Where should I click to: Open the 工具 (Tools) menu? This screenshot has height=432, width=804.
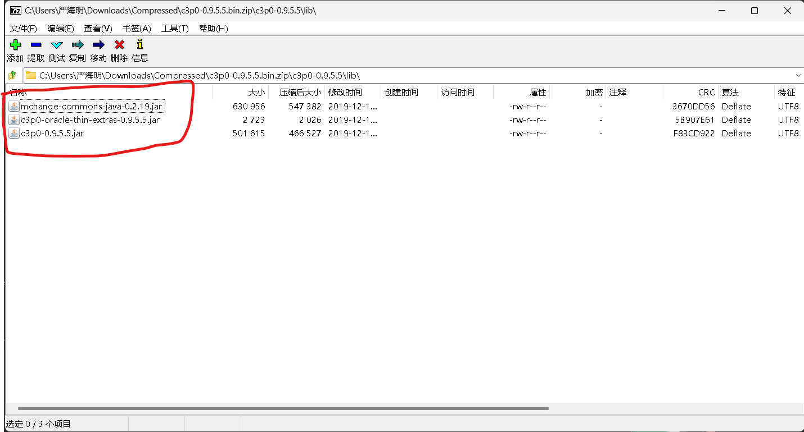click(x=174, y=29)
